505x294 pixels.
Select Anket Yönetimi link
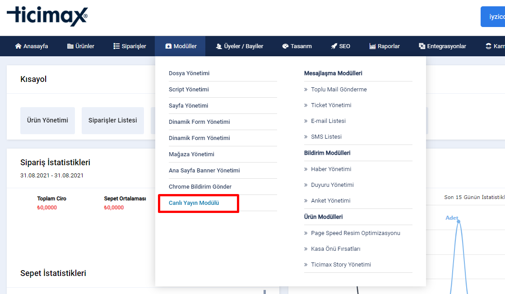click(x=331, y=200)
